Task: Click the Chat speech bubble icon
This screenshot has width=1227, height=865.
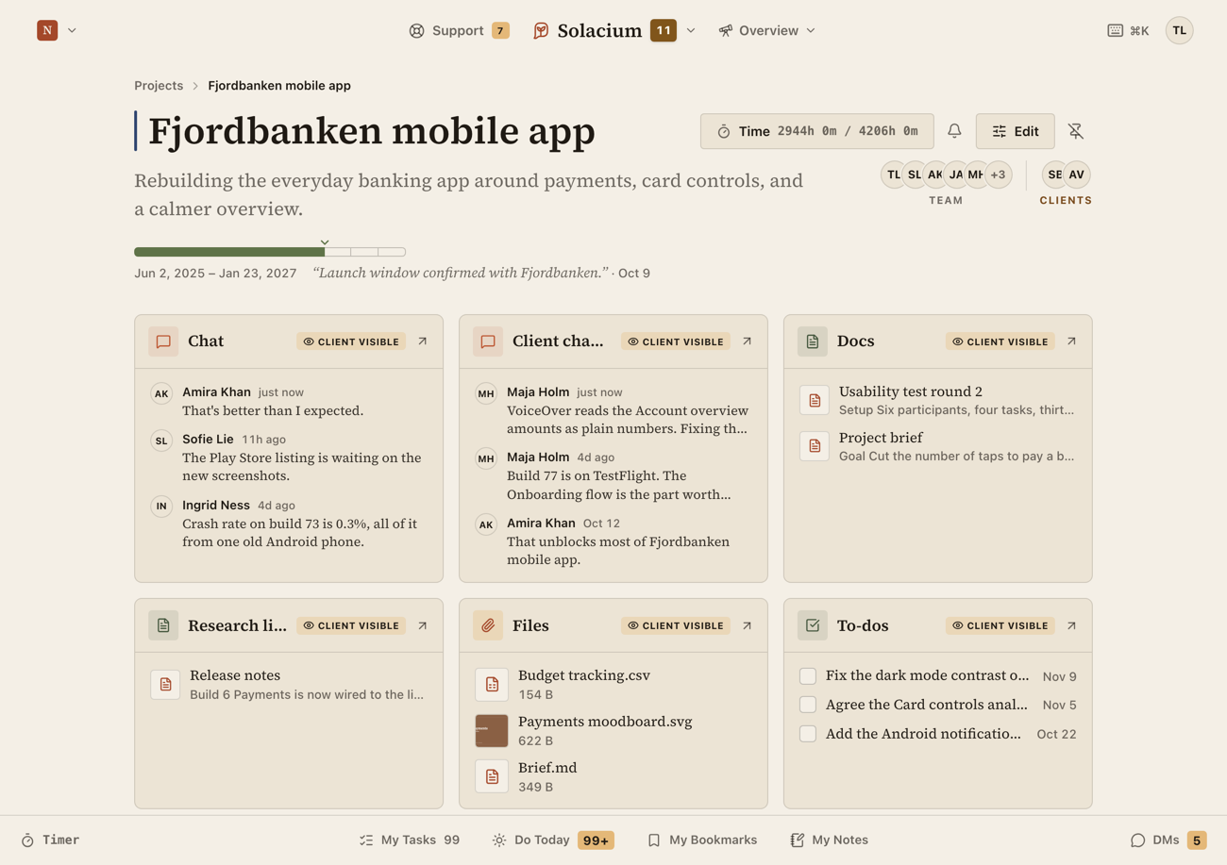Action: point(163,341)
